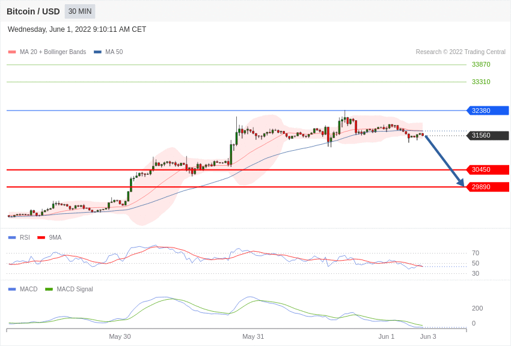
Task: Click the blue 32380 pivot price tag
Action: 488,111
